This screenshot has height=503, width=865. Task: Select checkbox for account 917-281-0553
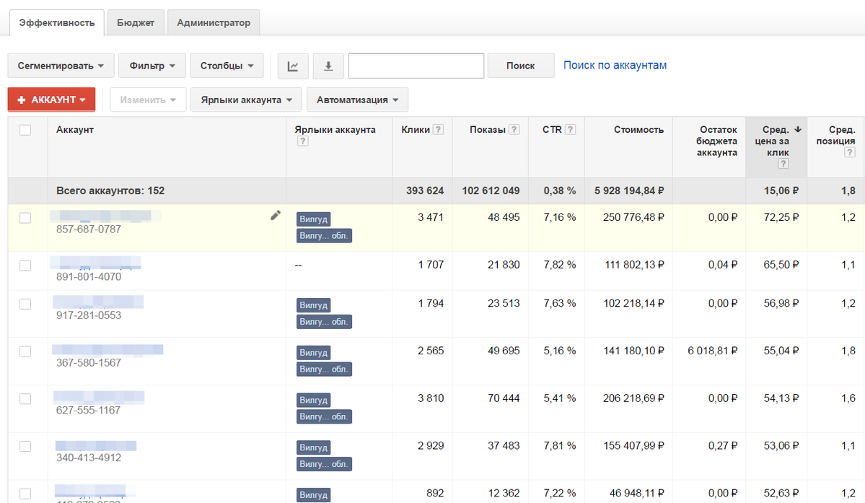coord(25,304)
